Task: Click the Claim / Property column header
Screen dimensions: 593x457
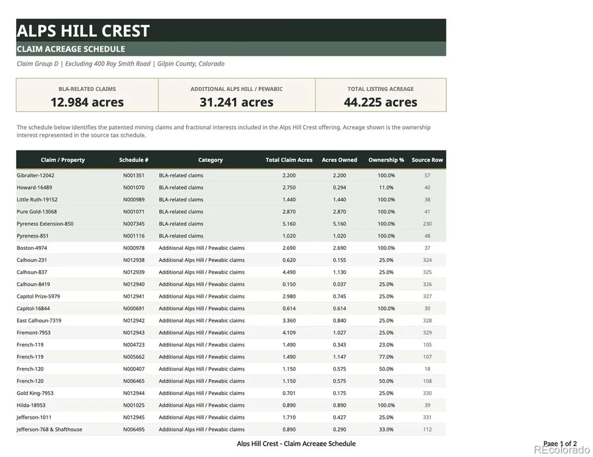Action: (x=63, y=160)
